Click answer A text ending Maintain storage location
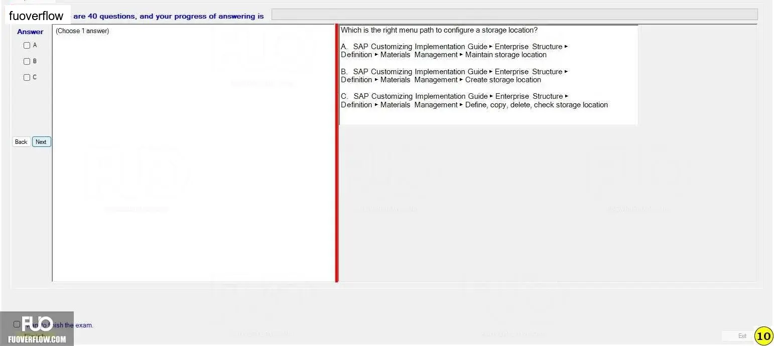 pyautogui.click(x=454, y=51)
